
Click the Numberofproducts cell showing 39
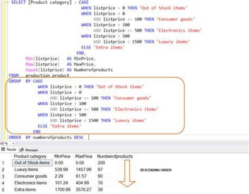[x=100, y=190]
